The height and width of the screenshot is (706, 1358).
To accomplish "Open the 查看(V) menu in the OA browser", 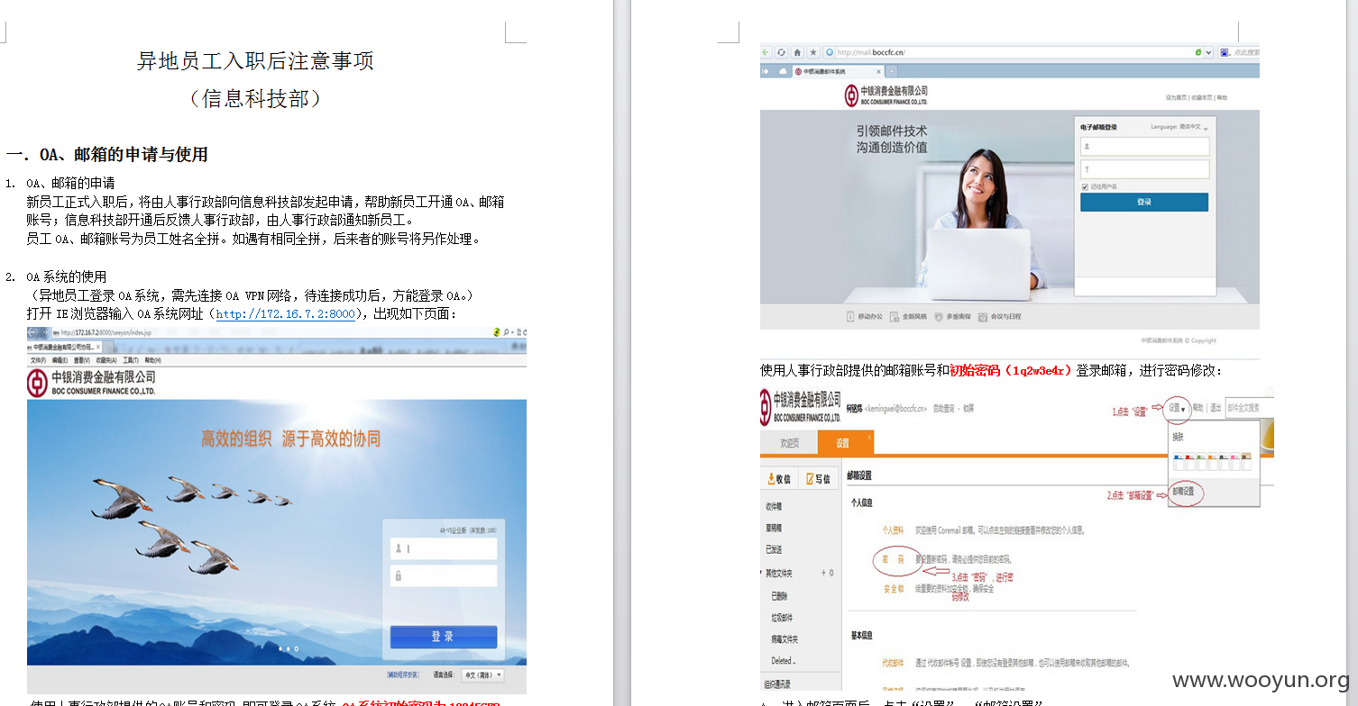I will [x=81, y=360].
